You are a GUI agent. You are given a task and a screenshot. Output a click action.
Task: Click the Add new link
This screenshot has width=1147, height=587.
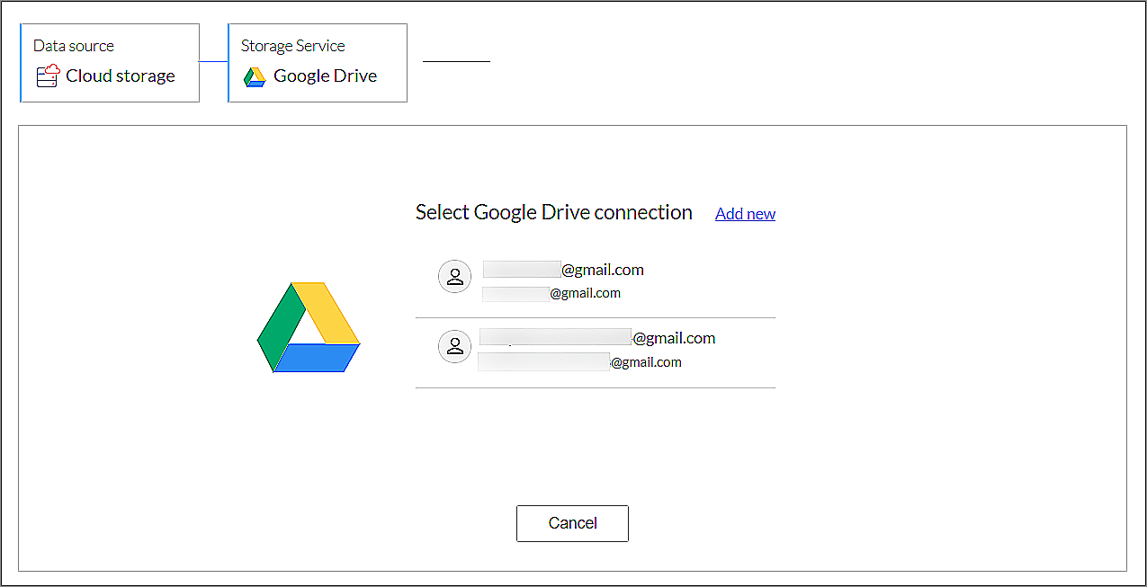click(x=745, y=214)
